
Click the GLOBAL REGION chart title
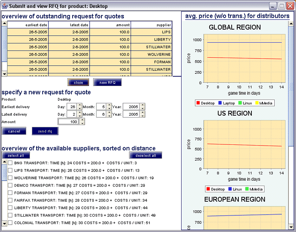tap(235, 27)
